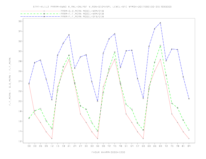Click the x-axis title FHOUR VHHMM:0000>1200
Image resolution: width=206 pixels, height=159 pixels.
(108, 152)
